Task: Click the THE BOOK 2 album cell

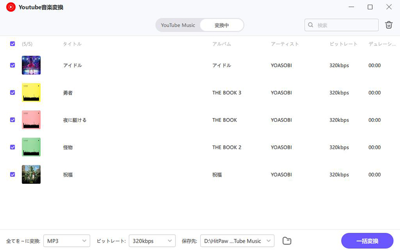Action: pyautogui.click(x=227, y=147)
